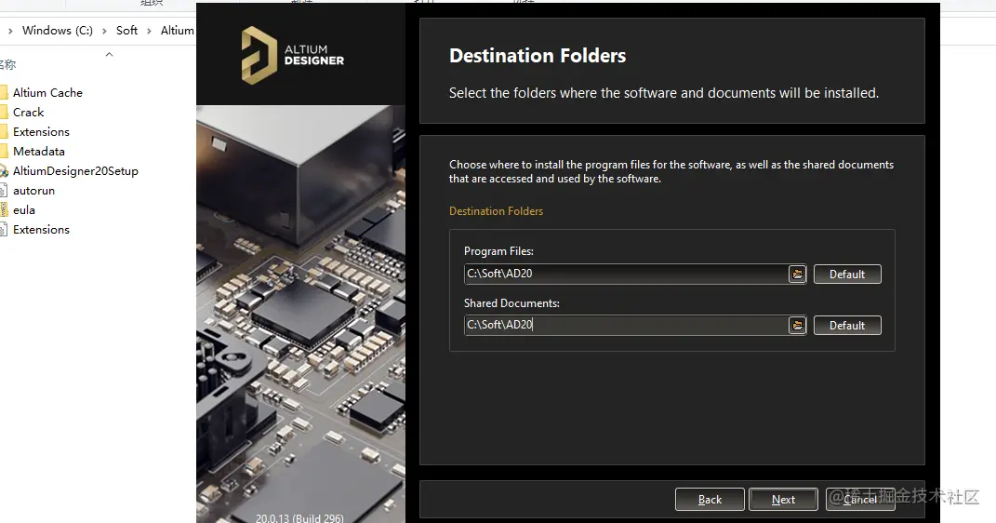Expand chevron after Windows (C:) breadcrumb
This screenshot has height=523, width=996.
click(x=104, y=31)
